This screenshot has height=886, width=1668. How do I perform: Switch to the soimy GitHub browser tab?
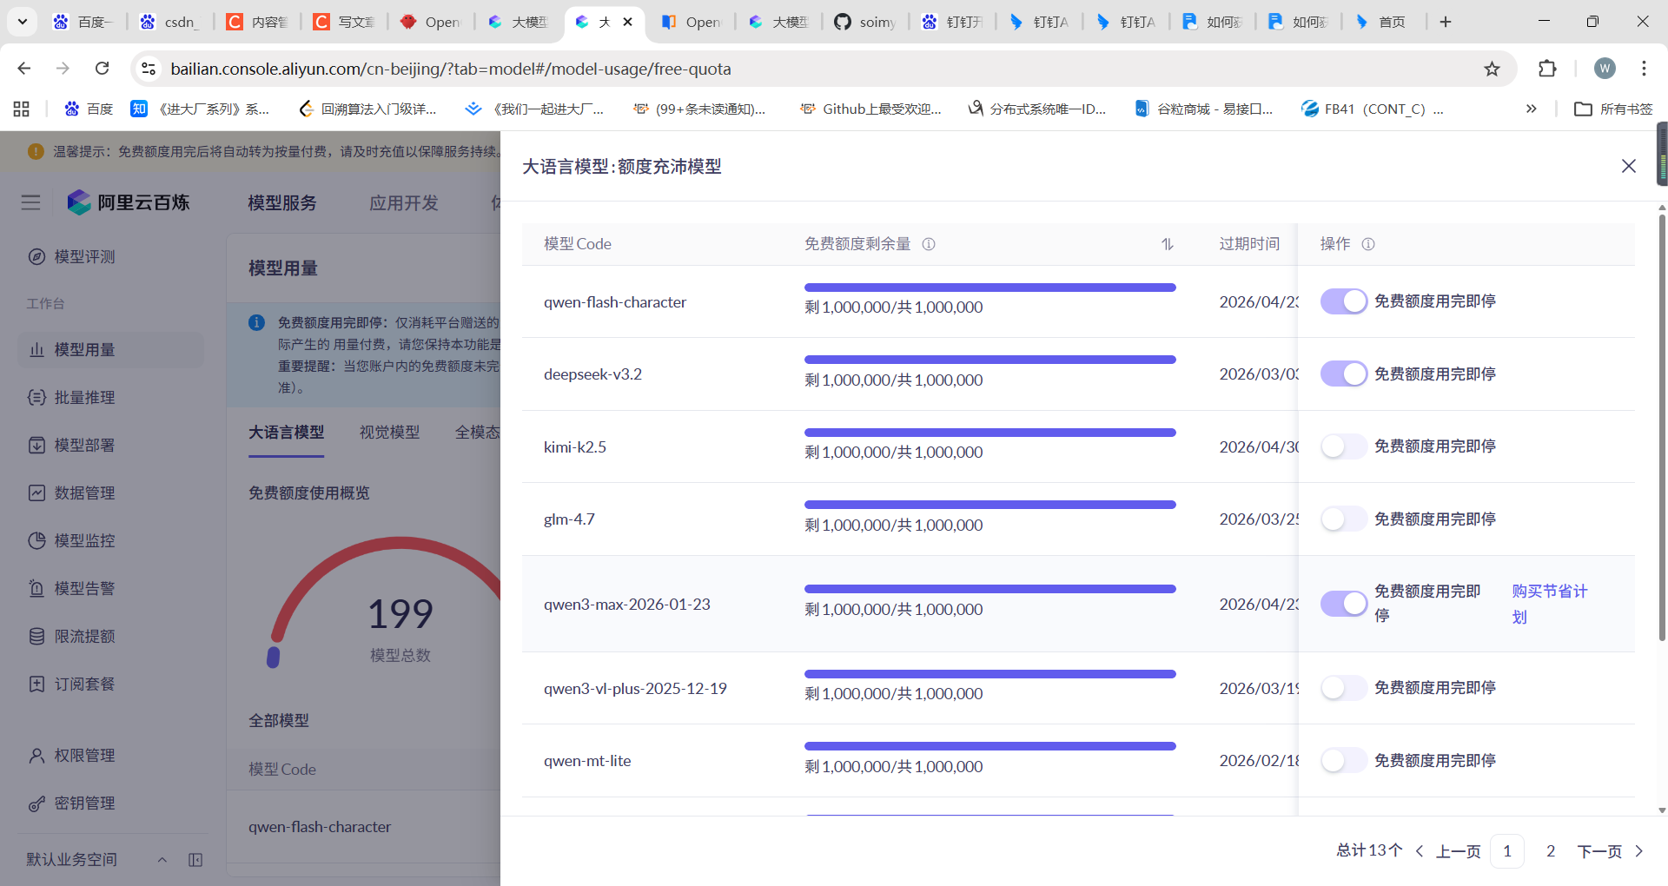(865, 22)
